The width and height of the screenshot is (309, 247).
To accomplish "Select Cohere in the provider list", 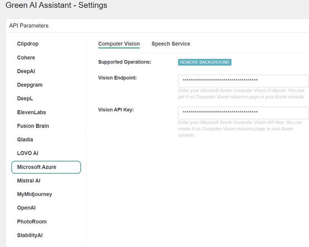I will (26, 58).
